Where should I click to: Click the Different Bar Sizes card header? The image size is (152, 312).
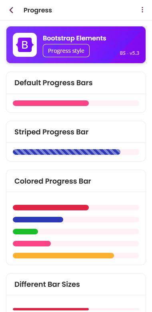click(x=76, y=284)
